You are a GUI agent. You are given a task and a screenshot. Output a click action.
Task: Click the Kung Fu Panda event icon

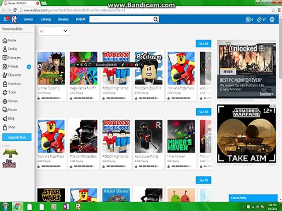(10, 153)
